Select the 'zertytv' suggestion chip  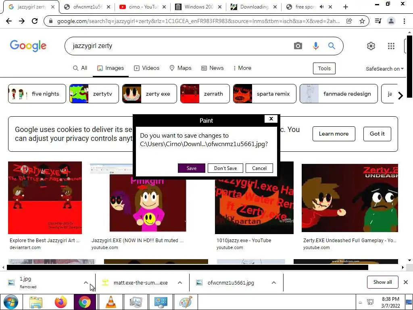pyautogui.click(x=94, y=94)
